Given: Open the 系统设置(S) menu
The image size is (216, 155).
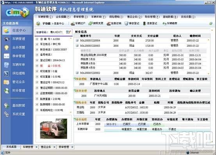Looking at the screenshot, I should tap(188, 17).
